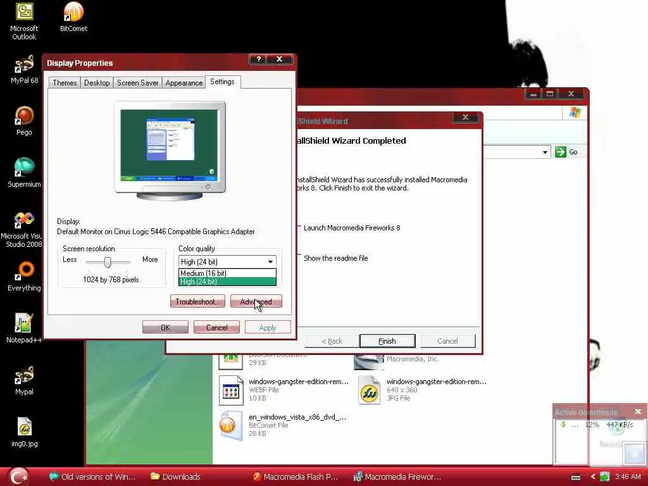Click the Troubleshoot button
Image resolution: width=648 pixels, height=486 pixels.
pos(197,302)
